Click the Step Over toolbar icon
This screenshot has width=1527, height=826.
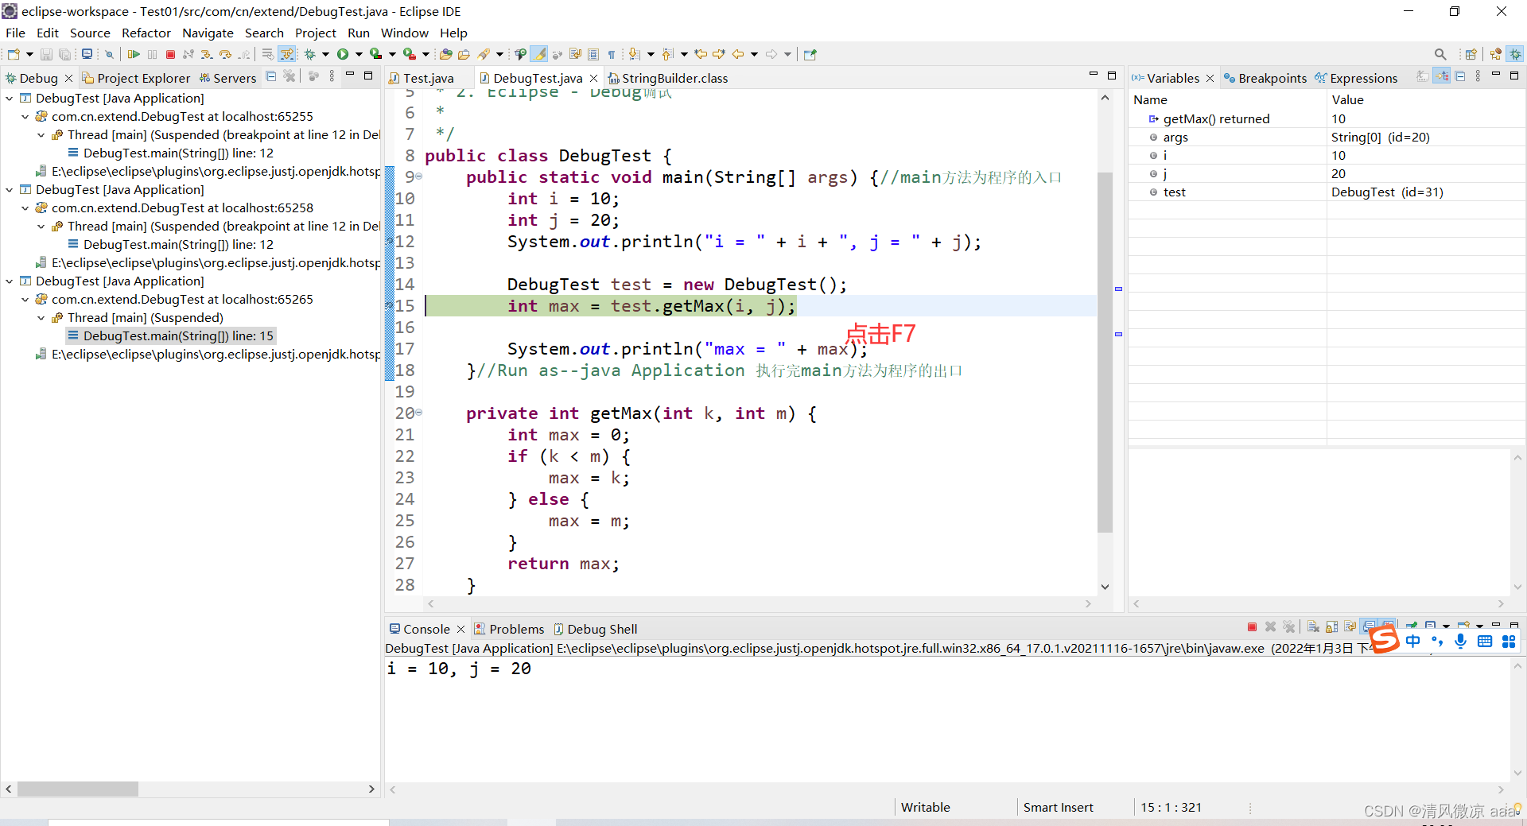(x=225, y=54)
